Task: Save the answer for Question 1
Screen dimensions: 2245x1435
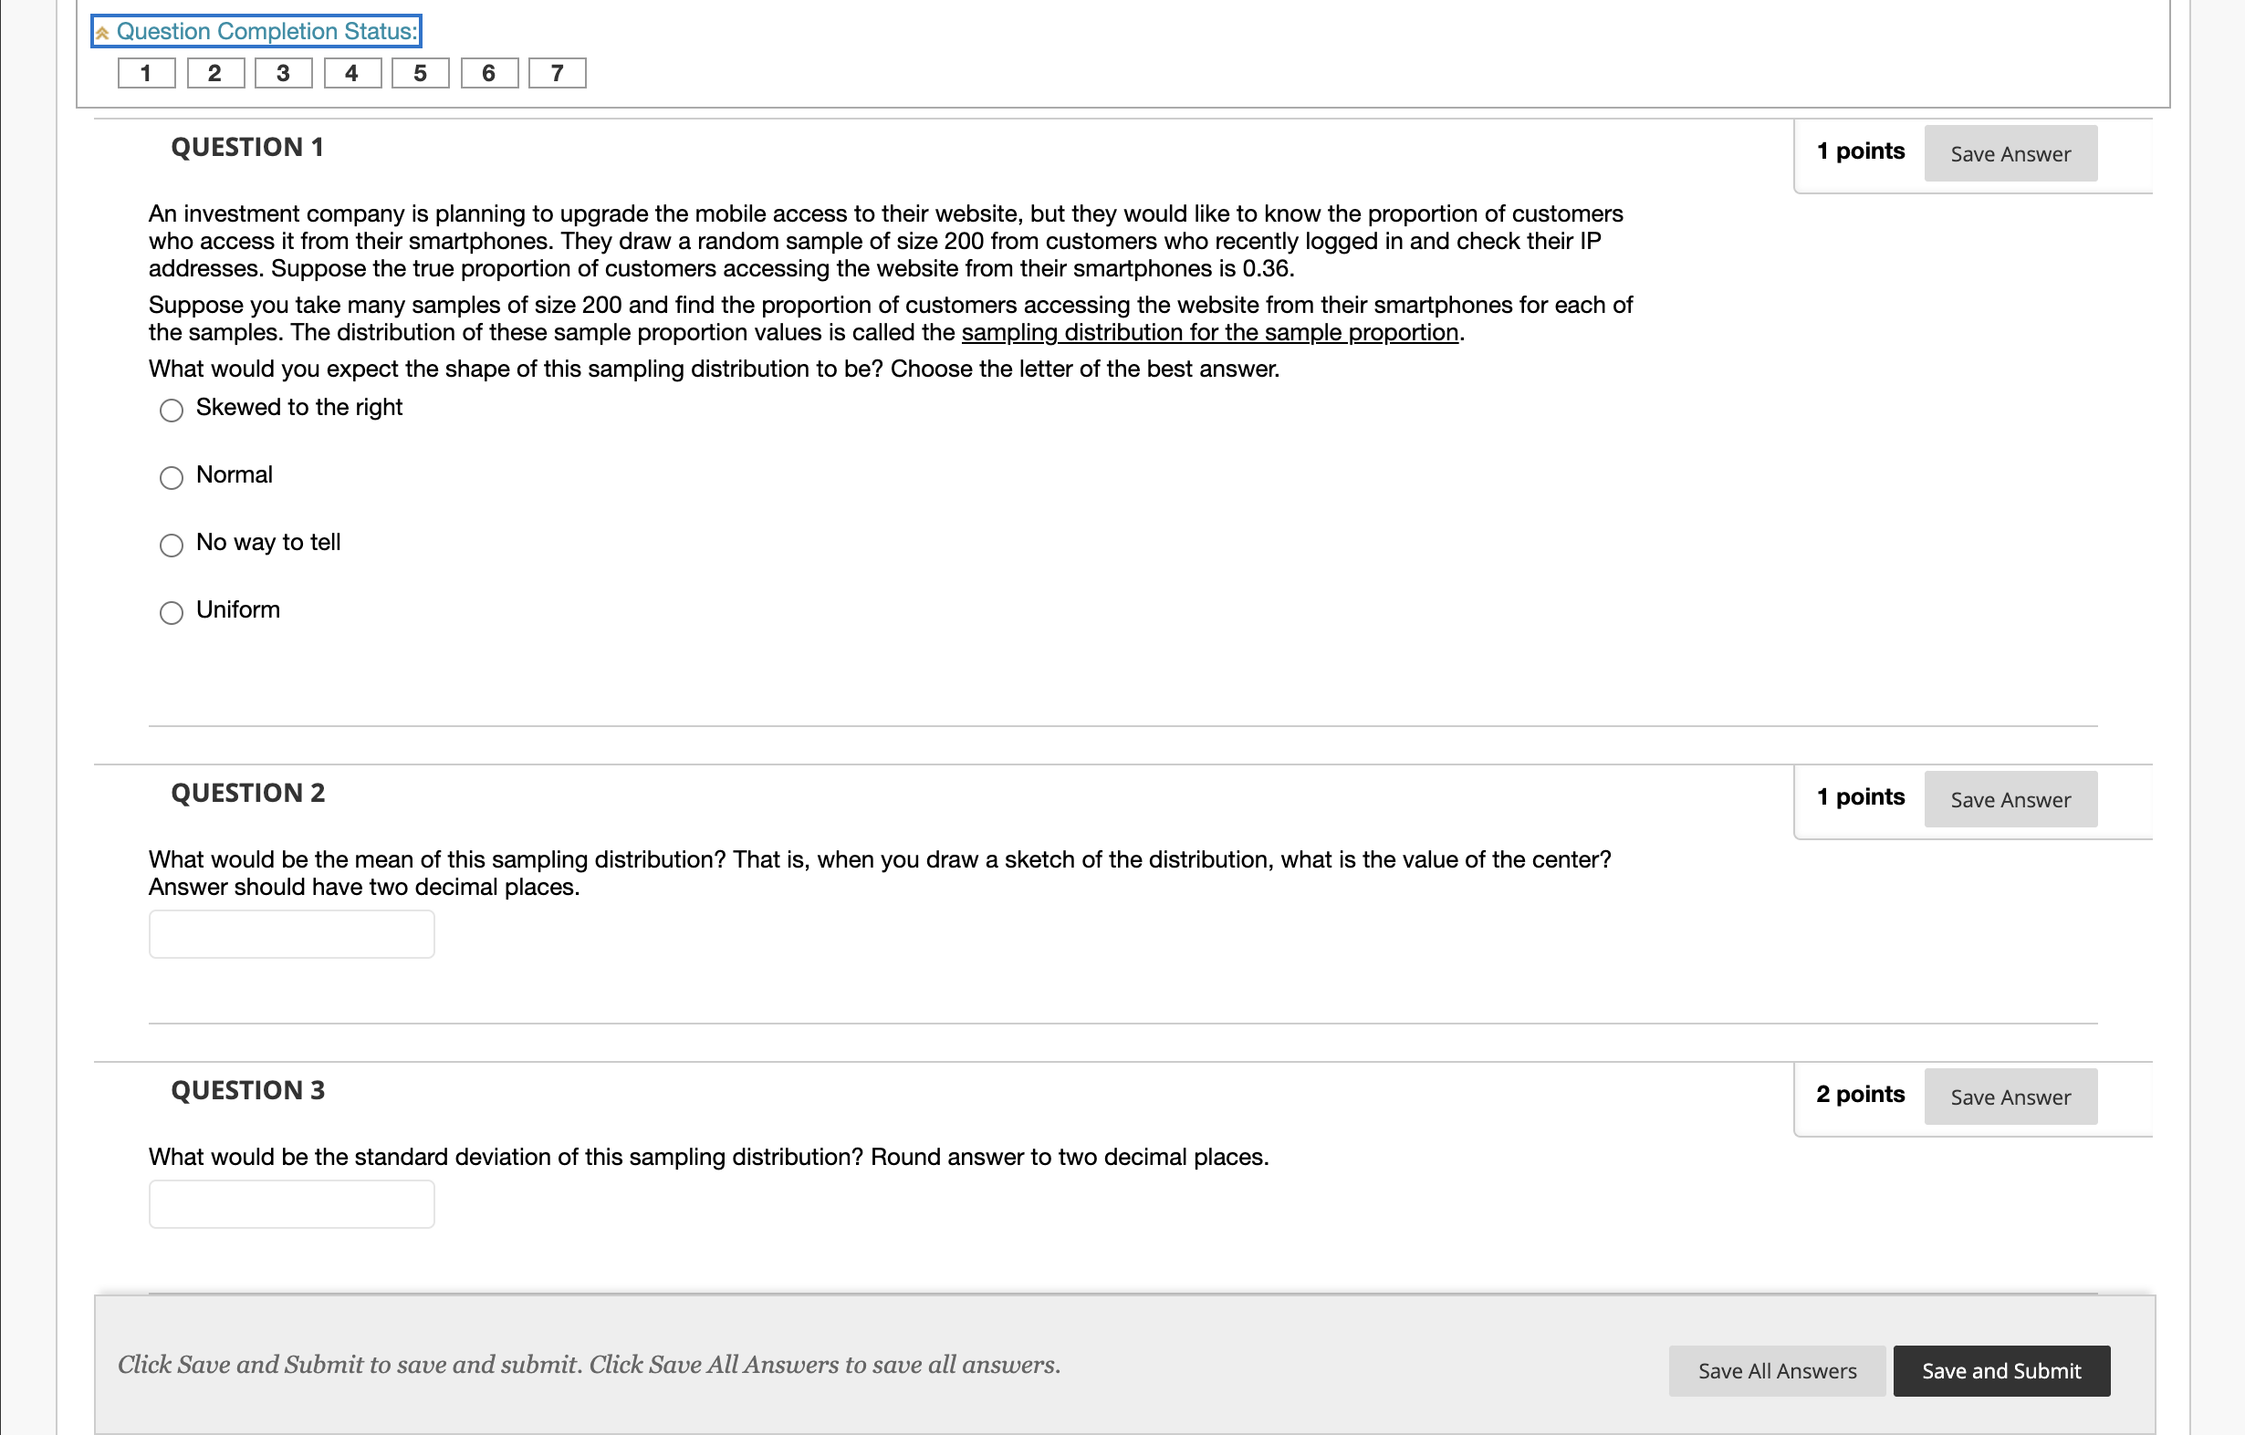Action: click(2010, 153)
